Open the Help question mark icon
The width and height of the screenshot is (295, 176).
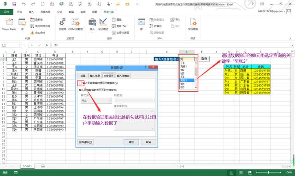[x=253, y=4]
